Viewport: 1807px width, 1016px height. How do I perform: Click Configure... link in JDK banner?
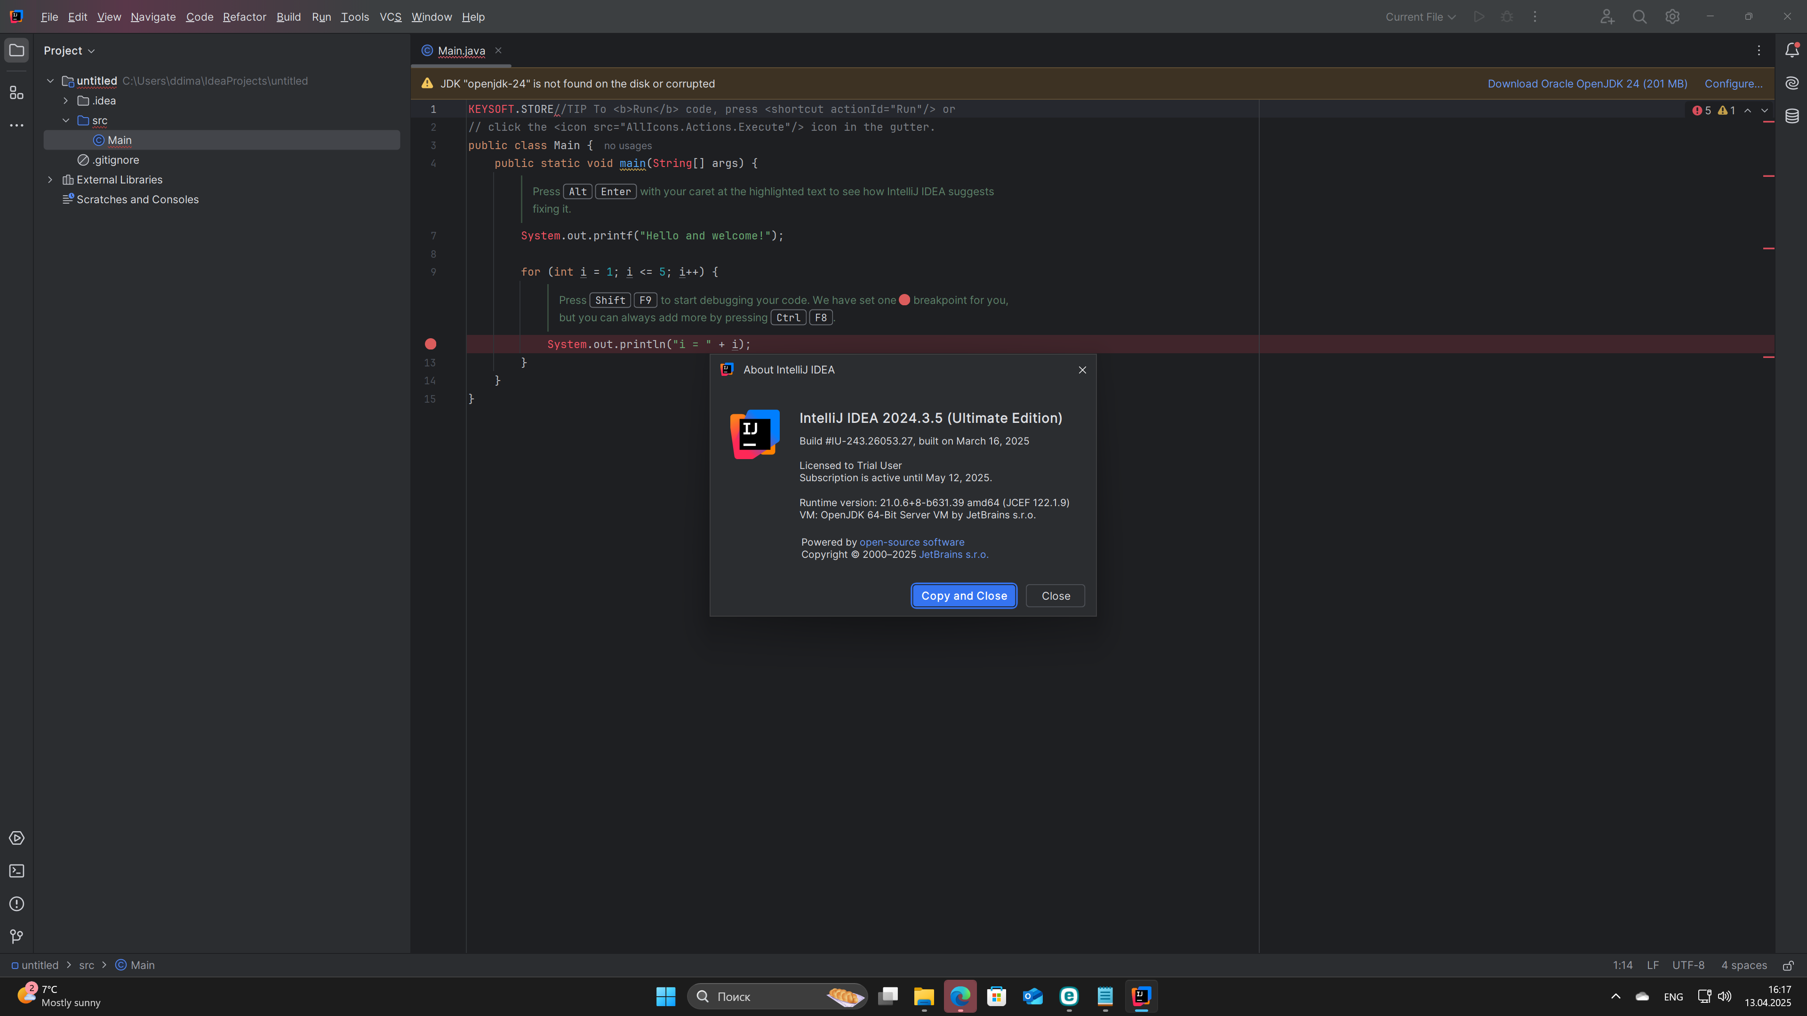click(1733, 84)
